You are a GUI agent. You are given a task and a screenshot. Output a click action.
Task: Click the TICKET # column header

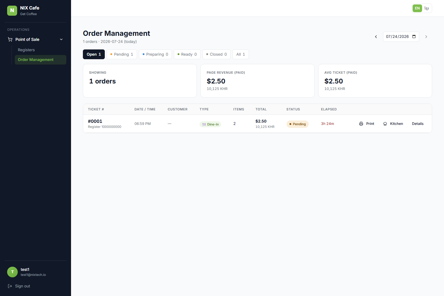click(96, 109)
